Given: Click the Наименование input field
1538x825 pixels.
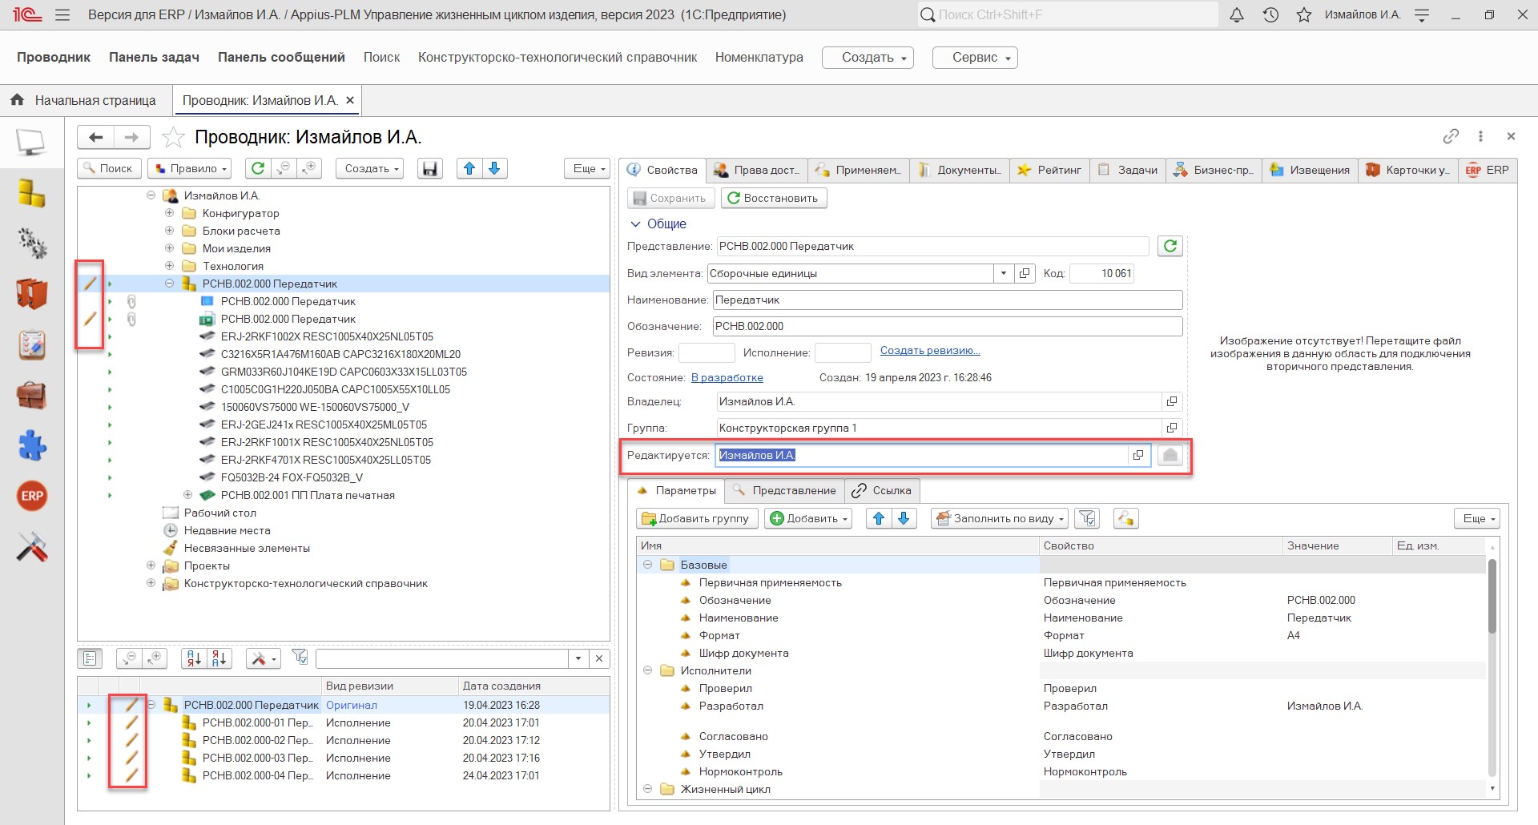Looking at the screenshot, I should point(948,300).
